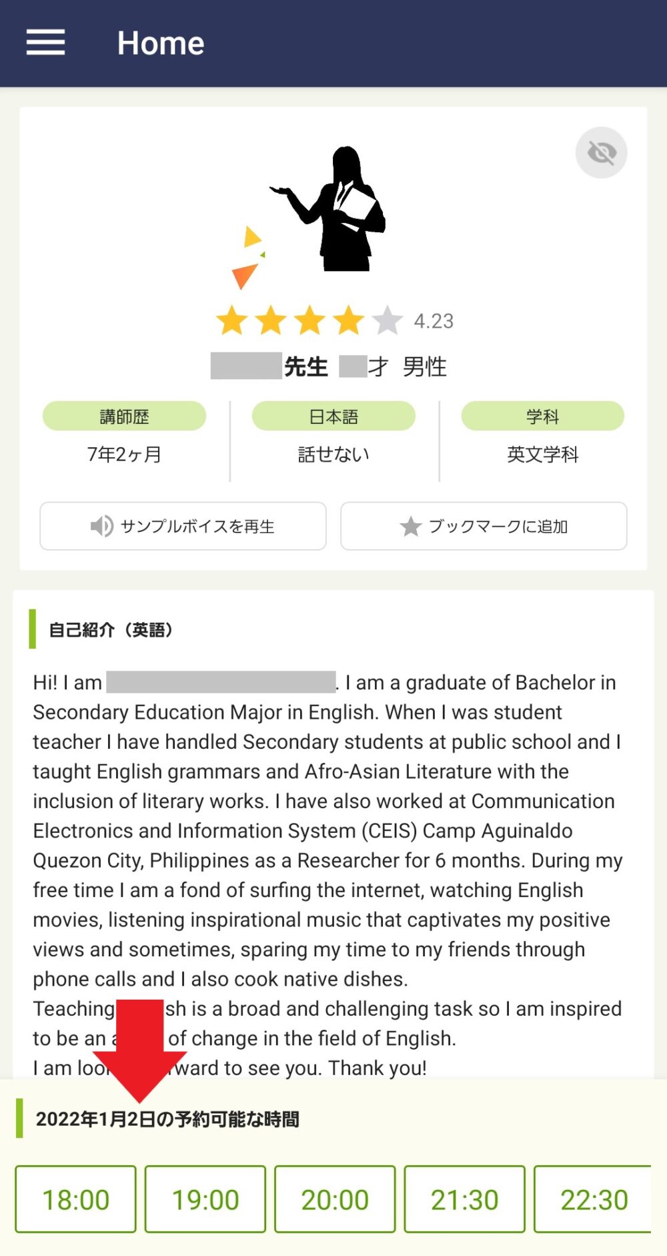Click the 4.23 star rating
Viewport: 667px width, 1256px height.
coord(434,321)
